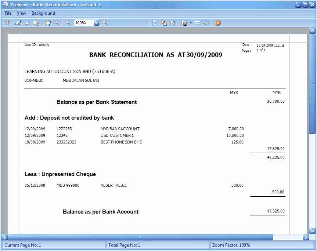Click the Less : Unpresented Cheque heading

click(60, 174)
